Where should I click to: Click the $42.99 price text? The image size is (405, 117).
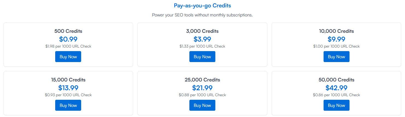coord(336,88)
